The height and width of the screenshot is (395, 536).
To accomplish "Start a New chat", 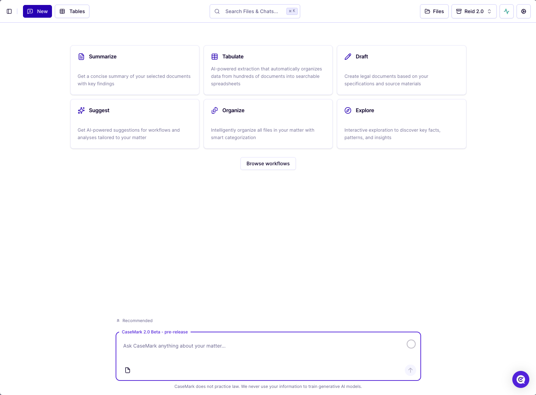I will pyautogui.click(x=37, y=11).
